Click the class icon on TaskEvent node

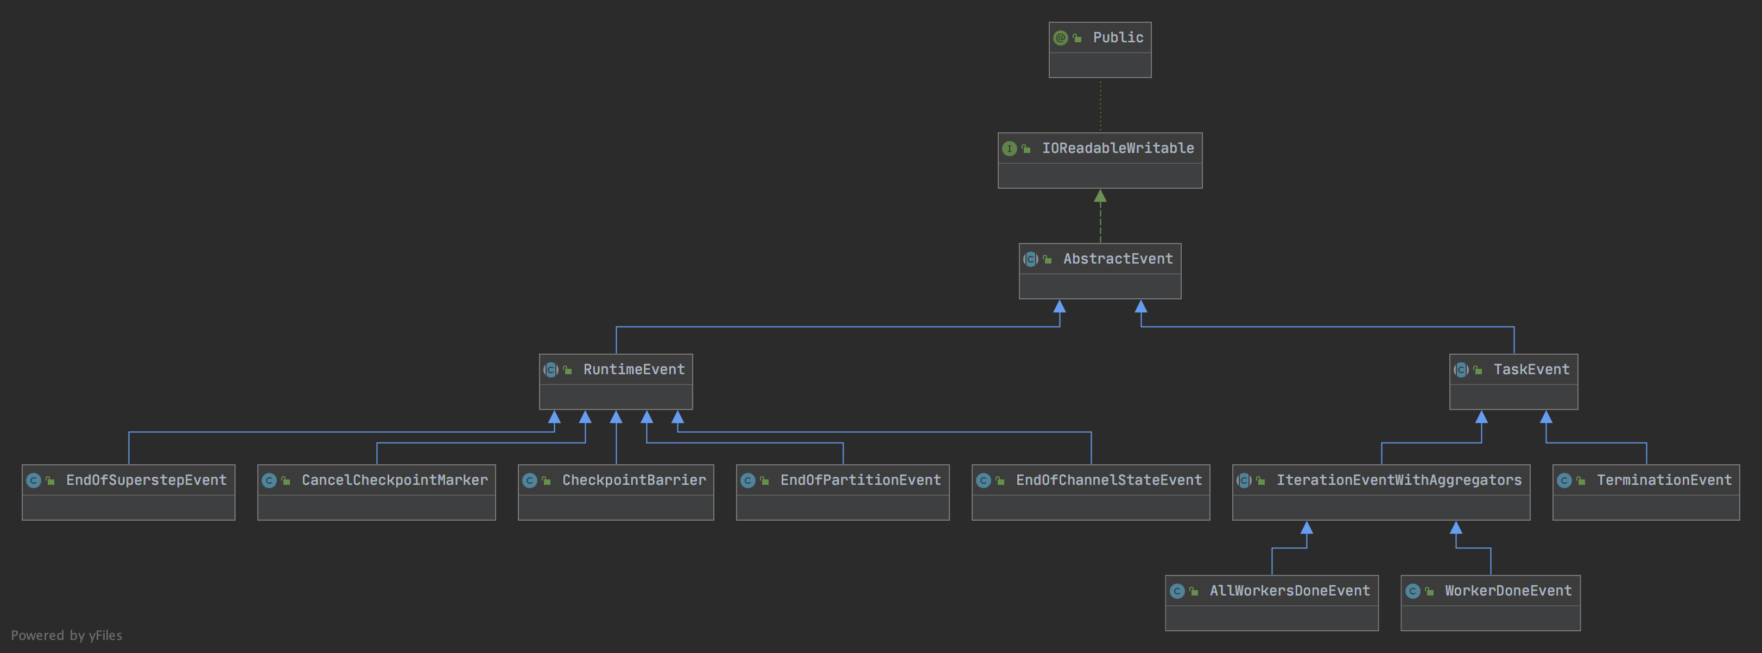click(x=1461, y=370)
